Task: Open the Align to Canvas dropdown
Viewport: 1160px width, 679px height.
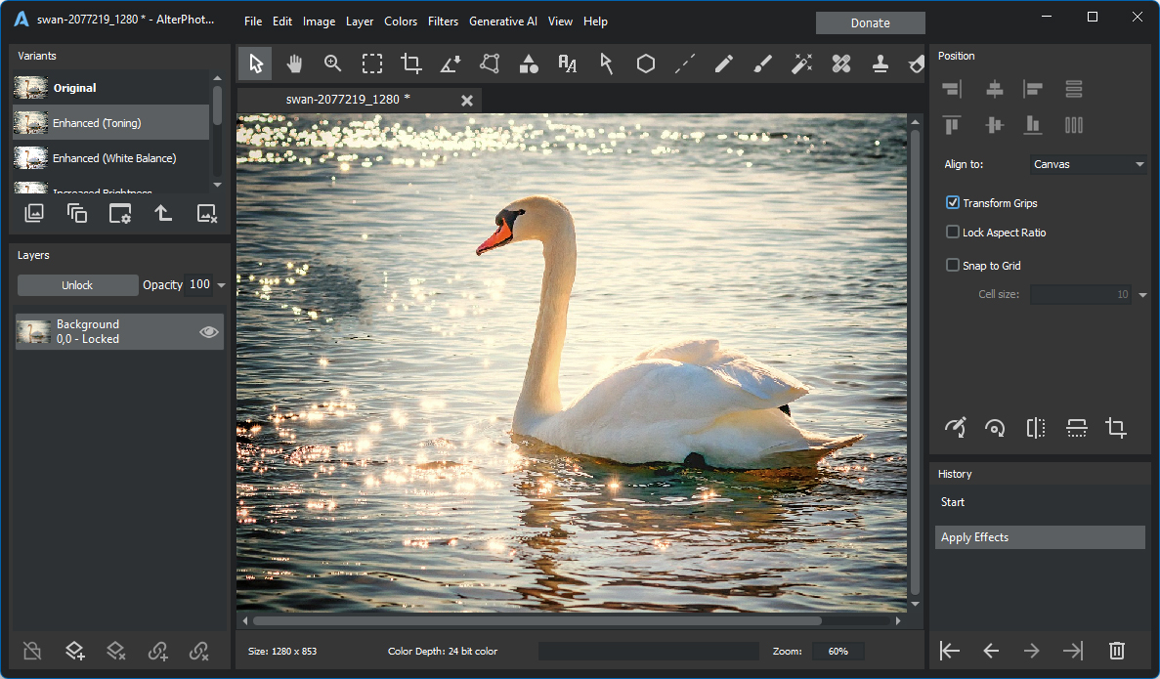Action: tap(1089, 164)
